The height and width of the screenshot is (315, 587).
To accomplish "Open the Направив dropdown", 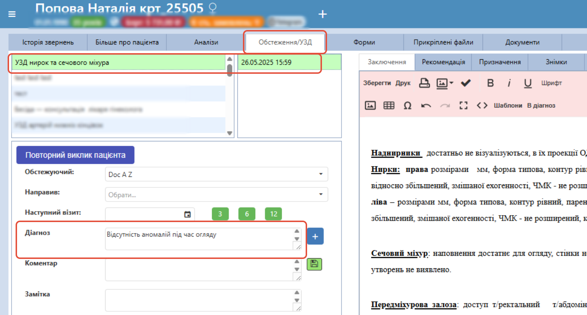I will (216, 195).
